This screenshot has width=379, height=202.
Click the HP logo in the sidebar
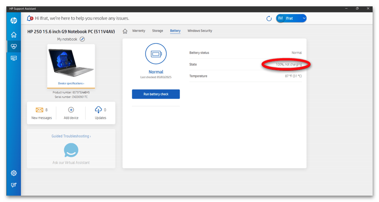point(14,20)
